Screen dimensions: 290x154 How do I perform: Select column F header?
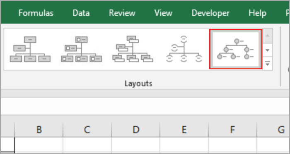tap(232, 130)
